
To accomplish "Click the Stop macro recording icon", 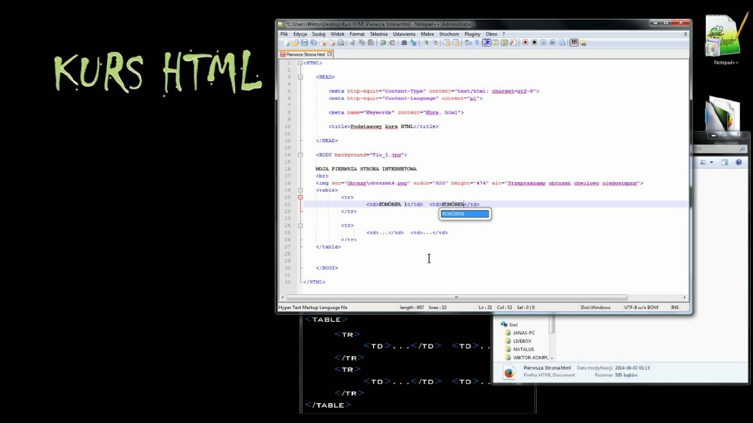I will point(534,42).
